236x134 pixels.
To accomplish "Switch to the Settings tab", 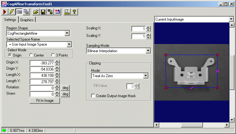I will tap(10, 20).
